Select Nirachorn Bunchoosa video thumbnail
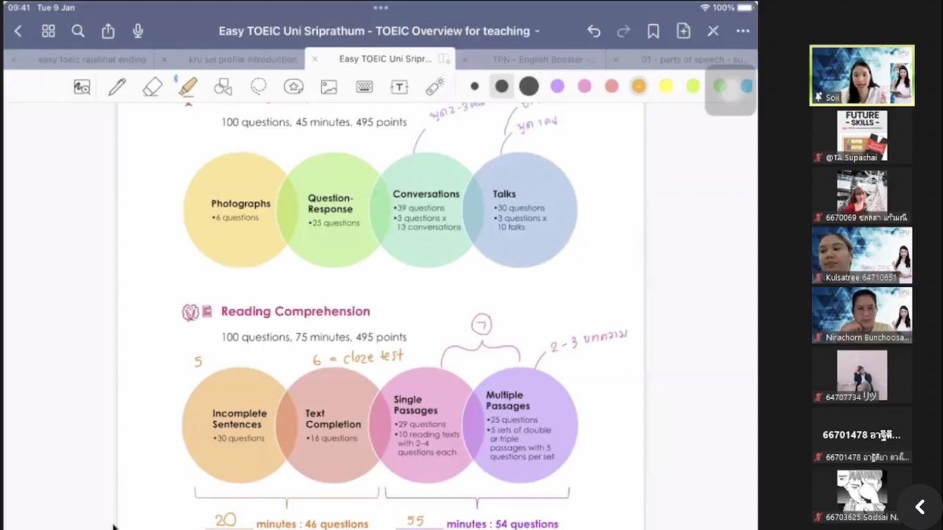The height and width of the screenshot is (530, 943). point(861,315)
